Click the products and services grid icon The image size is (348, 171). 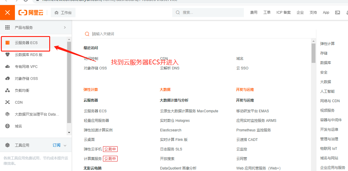tap(7, 27)
